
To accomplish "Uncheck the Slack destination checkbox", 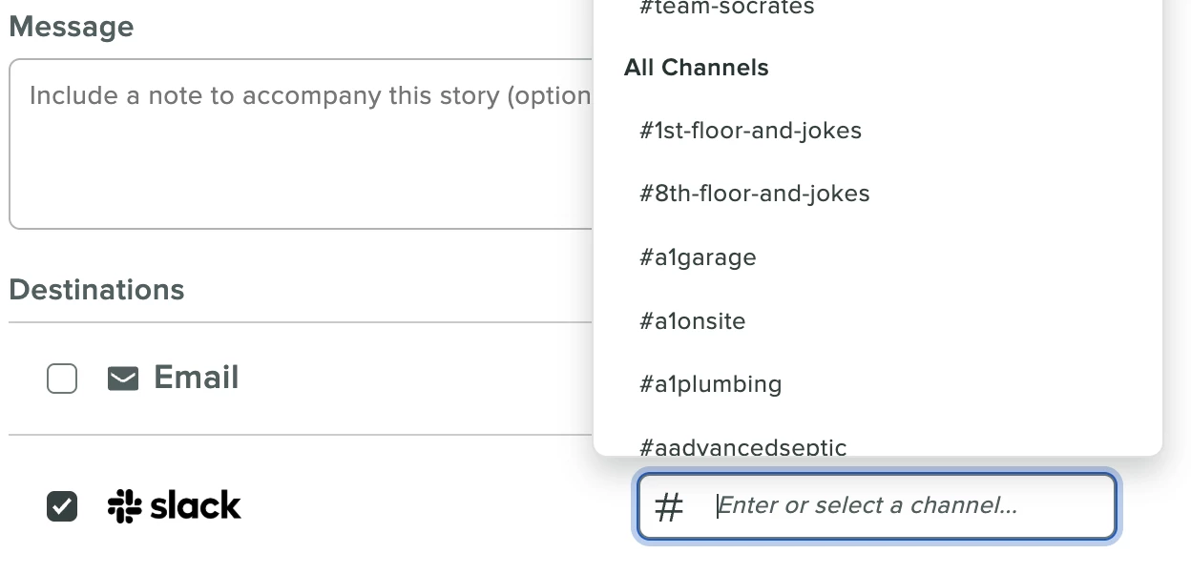I will click(62, 506).
